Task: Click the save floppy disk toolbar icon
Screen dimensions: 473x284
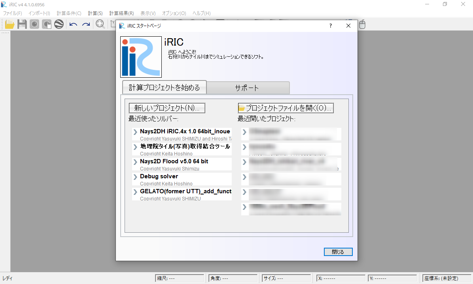Action: coord(22,24)
